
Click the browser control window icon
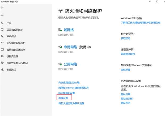[2, 49]
